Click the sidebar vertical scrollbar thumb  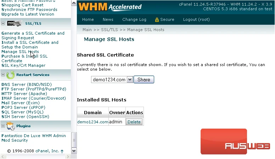(74, 140)
